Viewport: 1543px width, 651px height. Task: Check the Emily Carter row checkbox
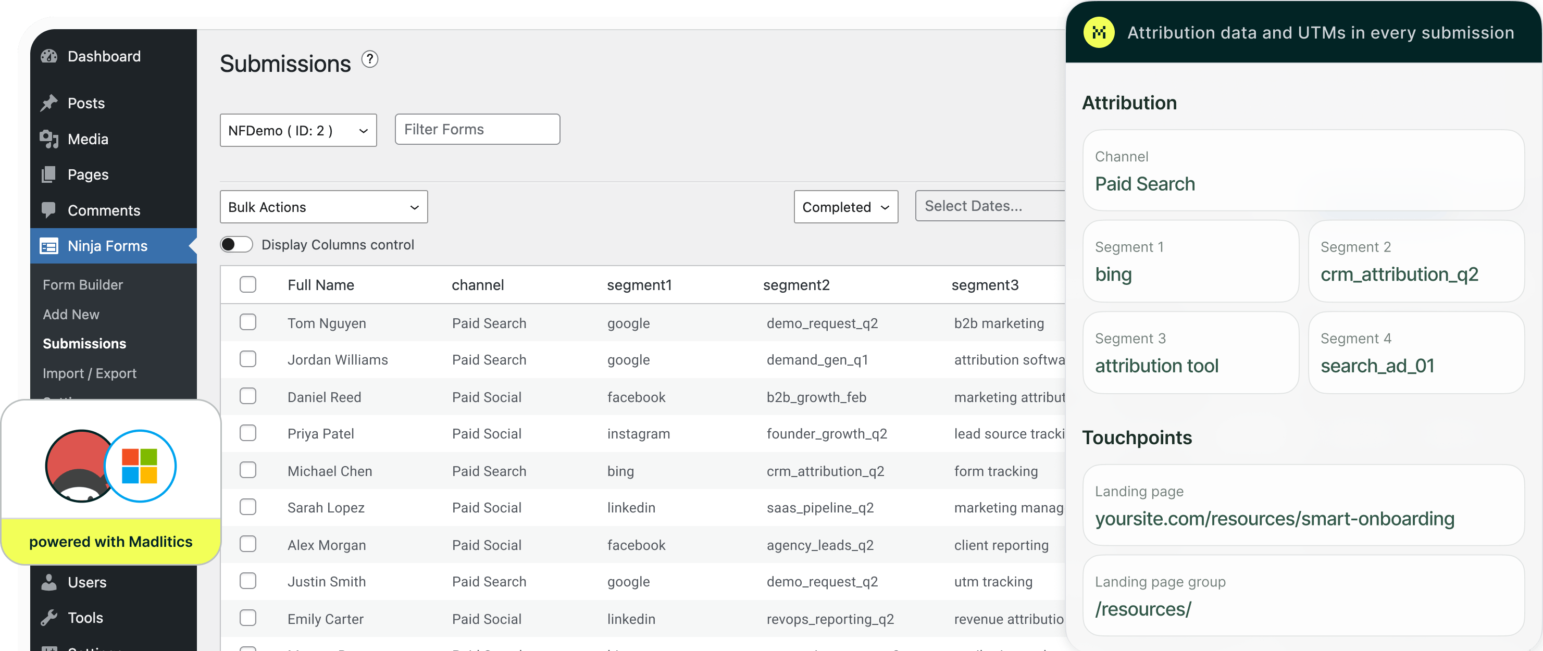click(x=248, y=618)
